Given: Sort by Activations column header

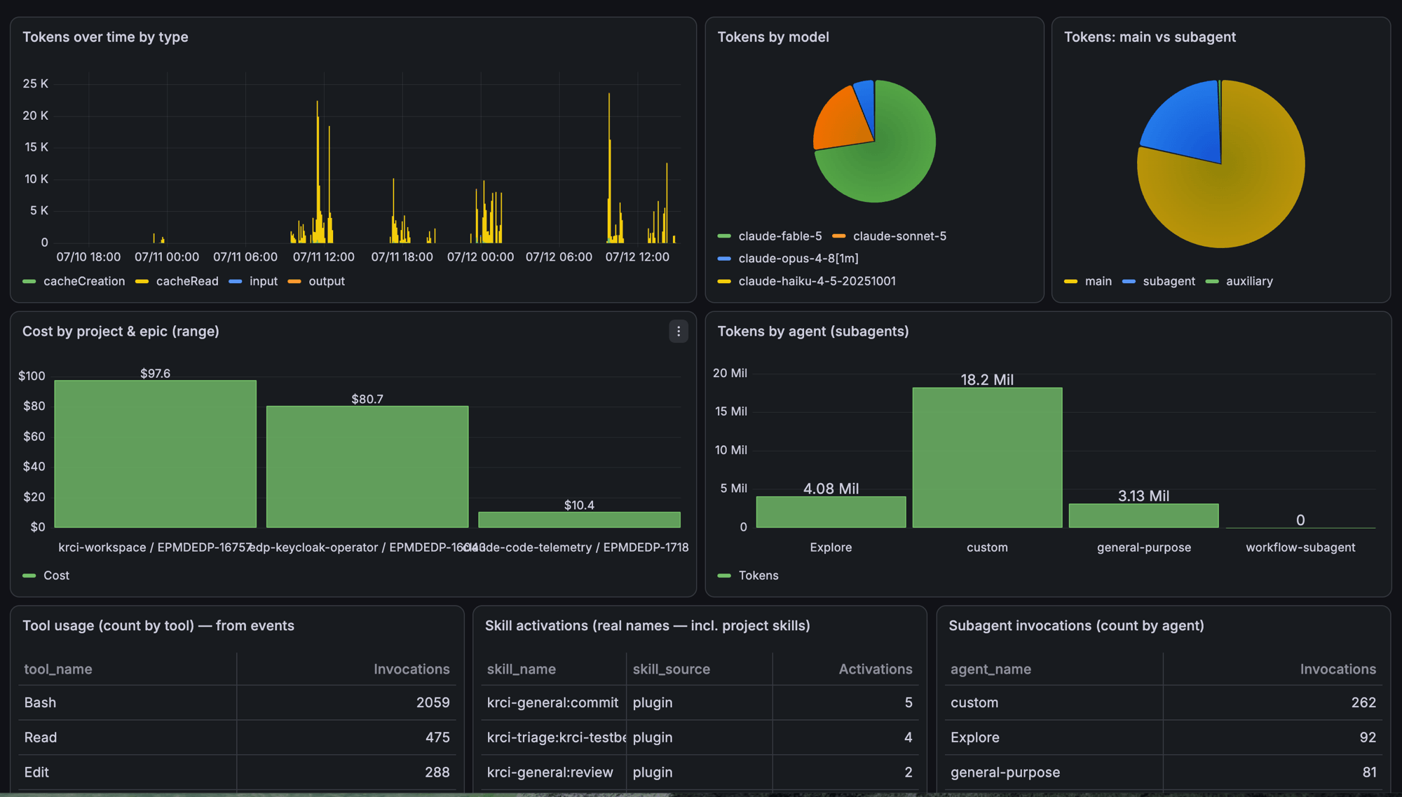Looking at the screenshot, I should (876, 669).
